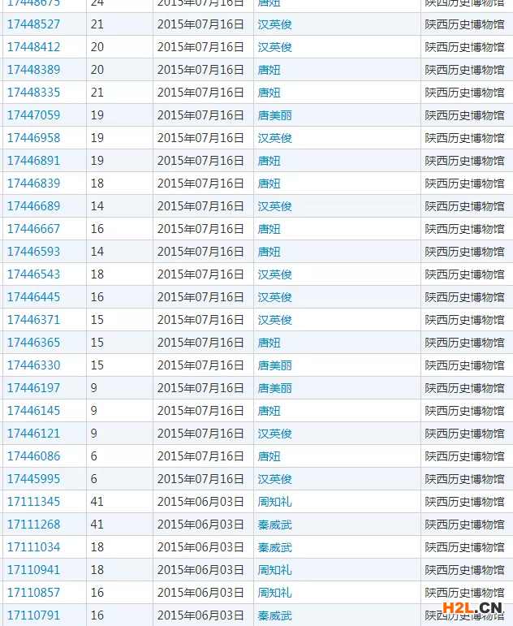Click 周知礼 in row 17110857

click(274, 594)
